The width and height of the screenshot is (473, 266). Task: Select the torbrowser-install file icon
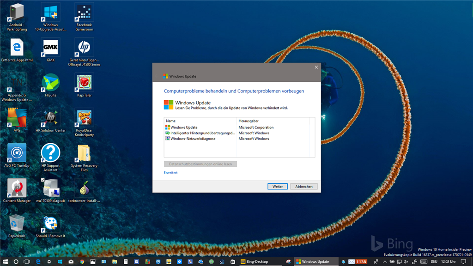(84, 191)
